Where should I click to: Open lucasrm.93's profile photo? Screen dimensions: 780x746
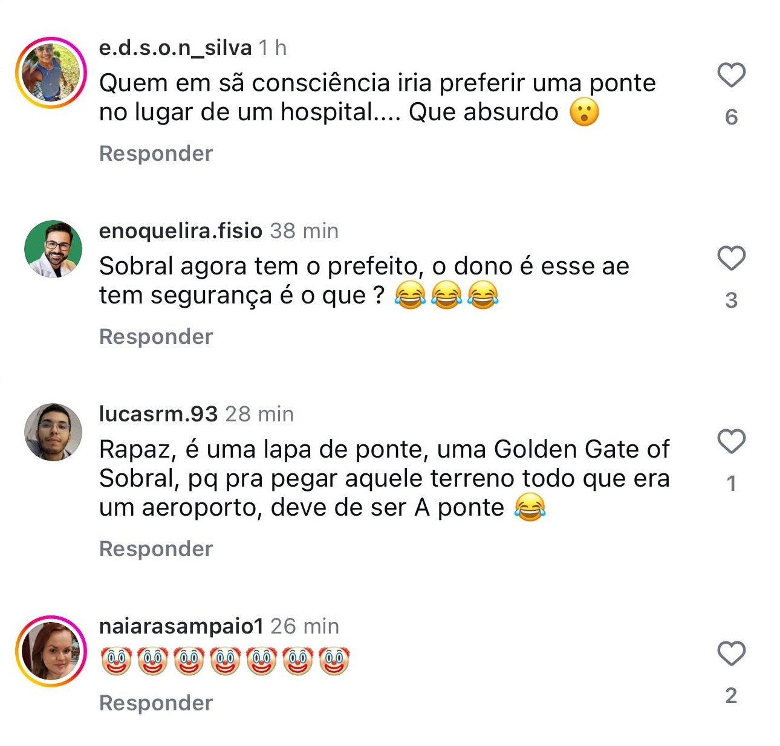click(53, 432)
